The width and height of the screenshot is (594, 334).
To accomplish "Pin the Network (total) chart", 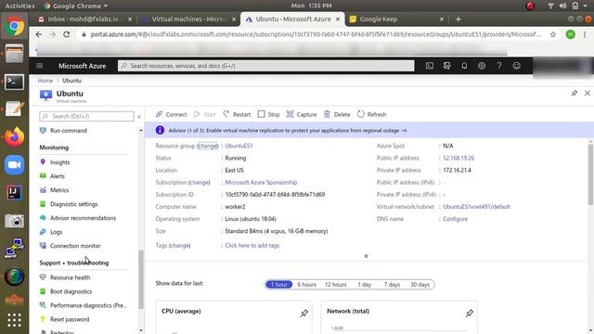I will click(470, 313).
